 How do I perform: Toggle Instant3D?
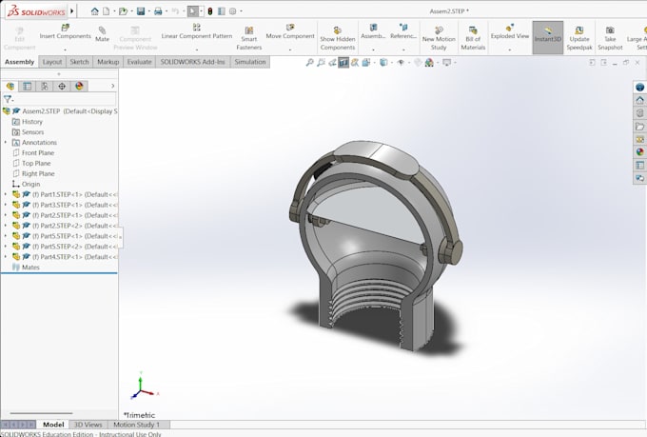(547, 37)
